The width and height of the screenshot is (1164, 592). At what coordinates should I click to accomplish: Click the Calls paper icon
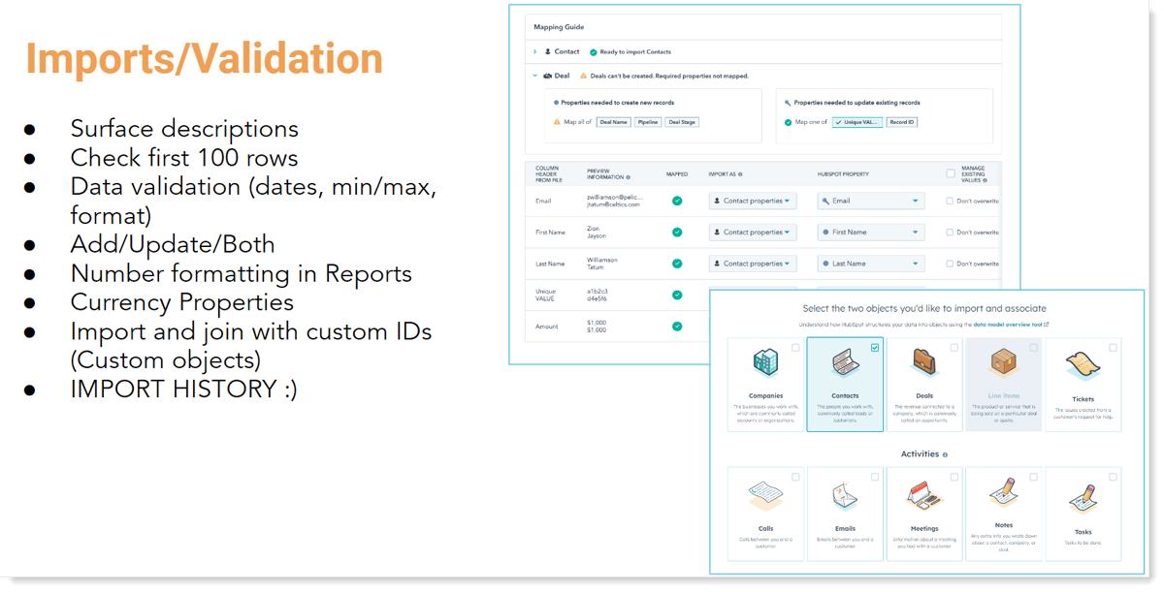[x=766, y=496]
